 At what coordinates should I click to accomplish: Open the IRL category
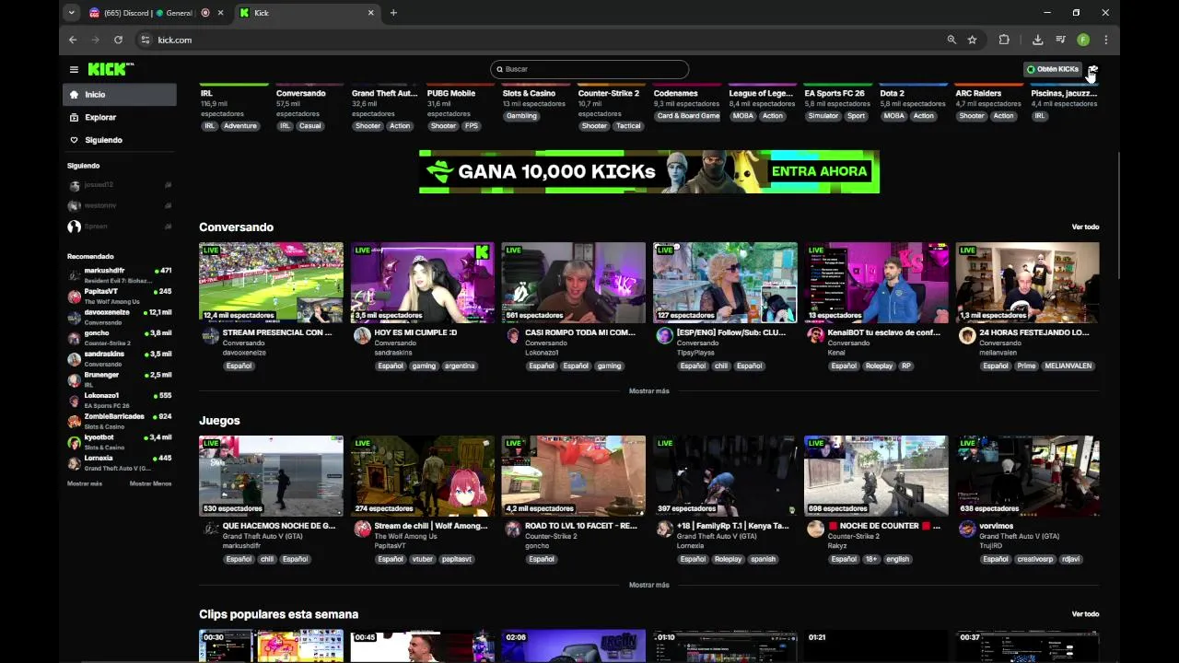click(206, 93)
